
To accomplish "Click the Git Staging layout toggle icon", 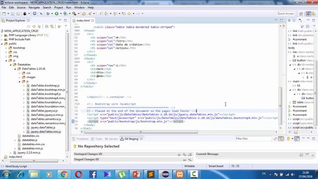I will click(297, 139).
